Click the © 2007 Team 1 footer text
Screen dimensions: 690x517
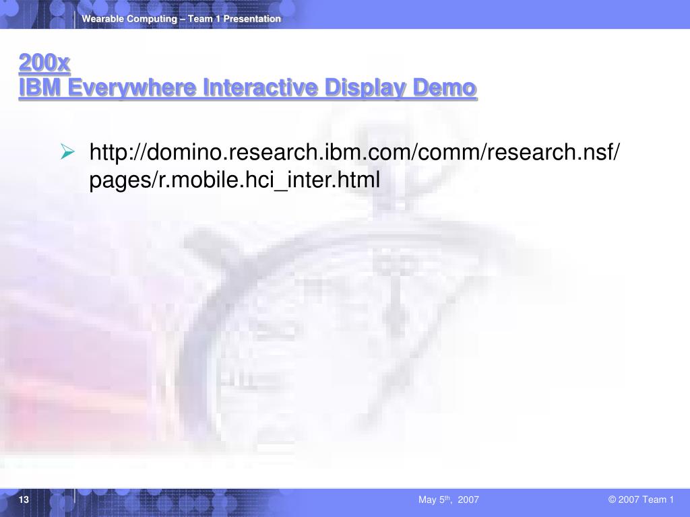click(x=641, y=499)
